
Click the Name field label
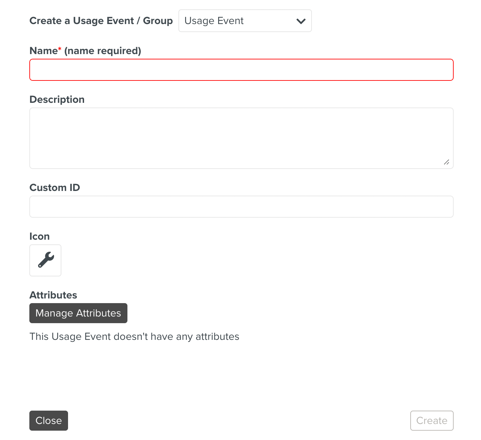tap(43, 51)
